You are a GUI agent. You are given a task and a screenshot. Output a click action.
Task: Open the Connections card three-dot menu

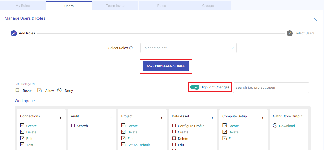click(x=61, y=117)
